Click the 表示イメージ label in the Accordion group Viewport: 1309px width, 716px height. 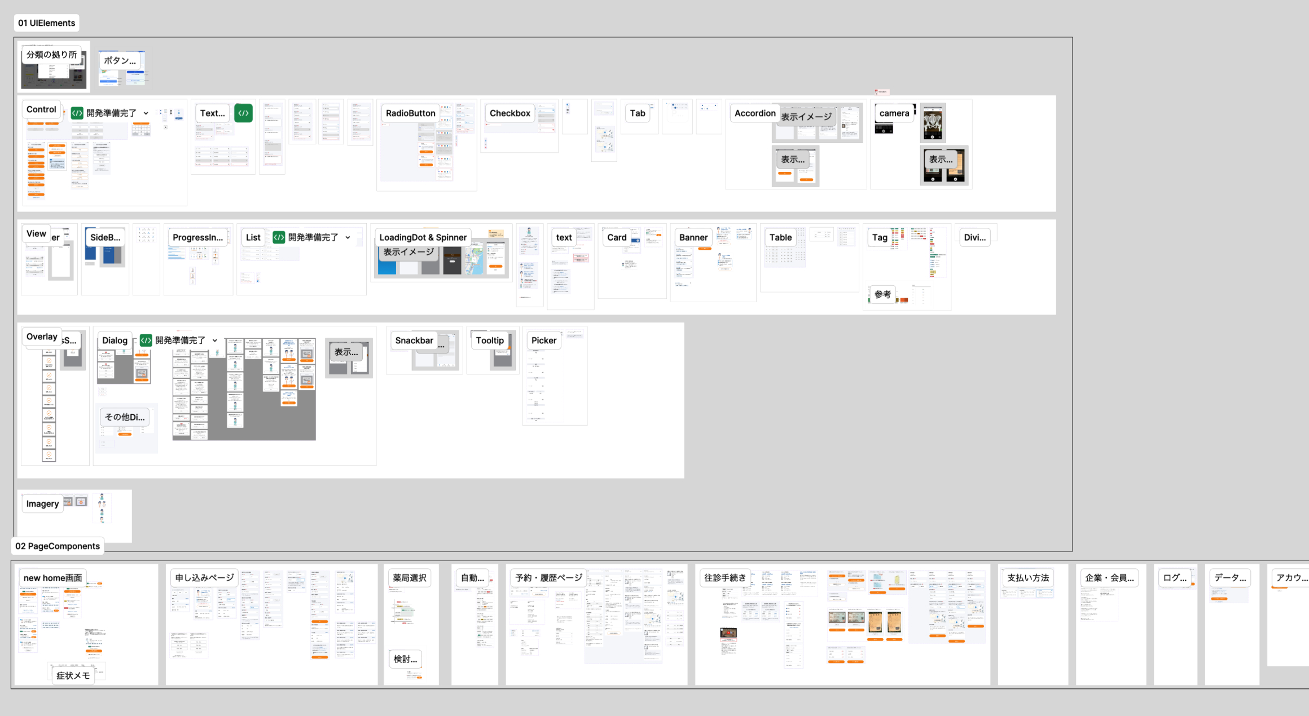[x=806, y=117]
